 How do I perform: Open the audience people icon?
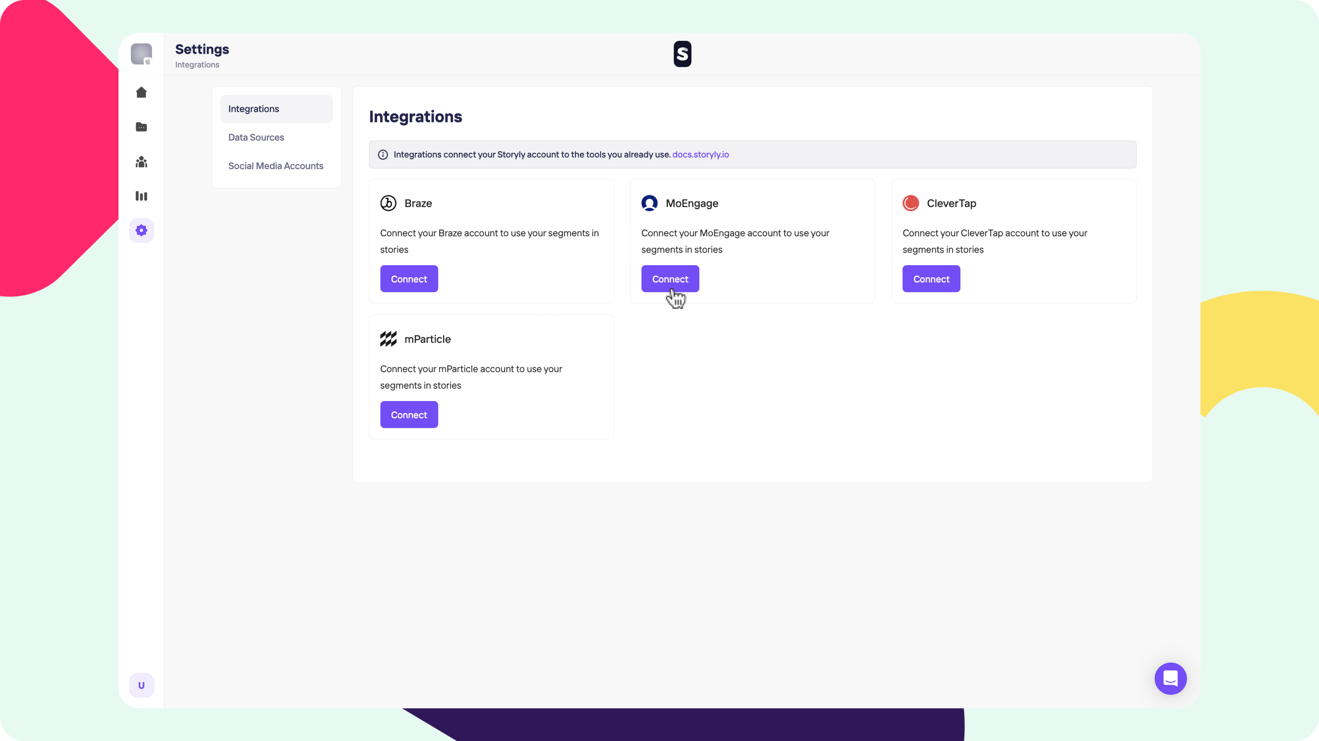coord(141,162)
